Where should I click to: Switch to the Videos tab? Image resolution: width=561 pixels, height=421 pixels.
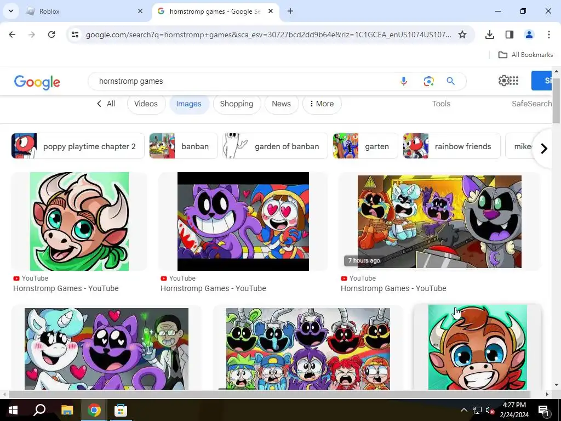146,104
